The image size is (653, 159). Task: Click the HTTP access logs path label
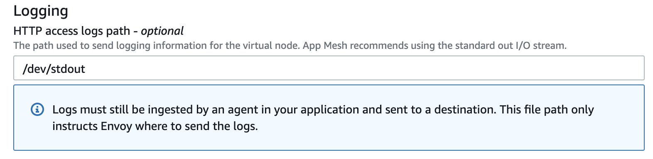(71, 31)
